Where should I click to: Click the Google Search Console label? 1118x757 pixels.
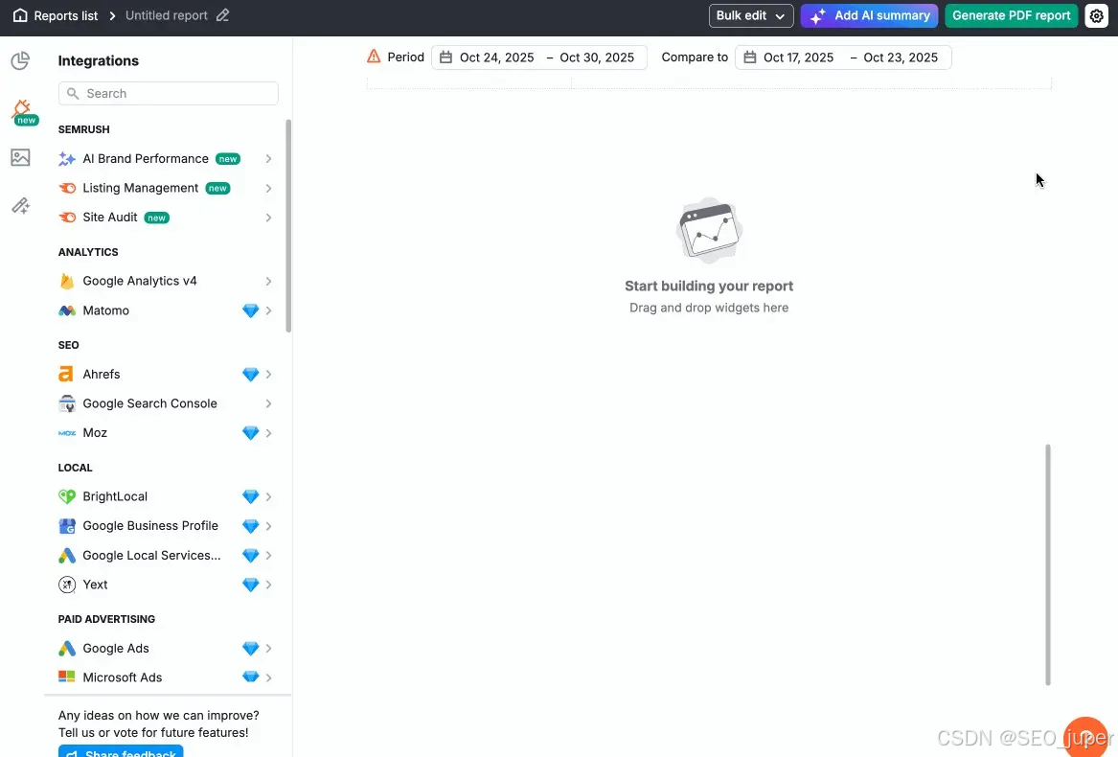click(149, 403)
